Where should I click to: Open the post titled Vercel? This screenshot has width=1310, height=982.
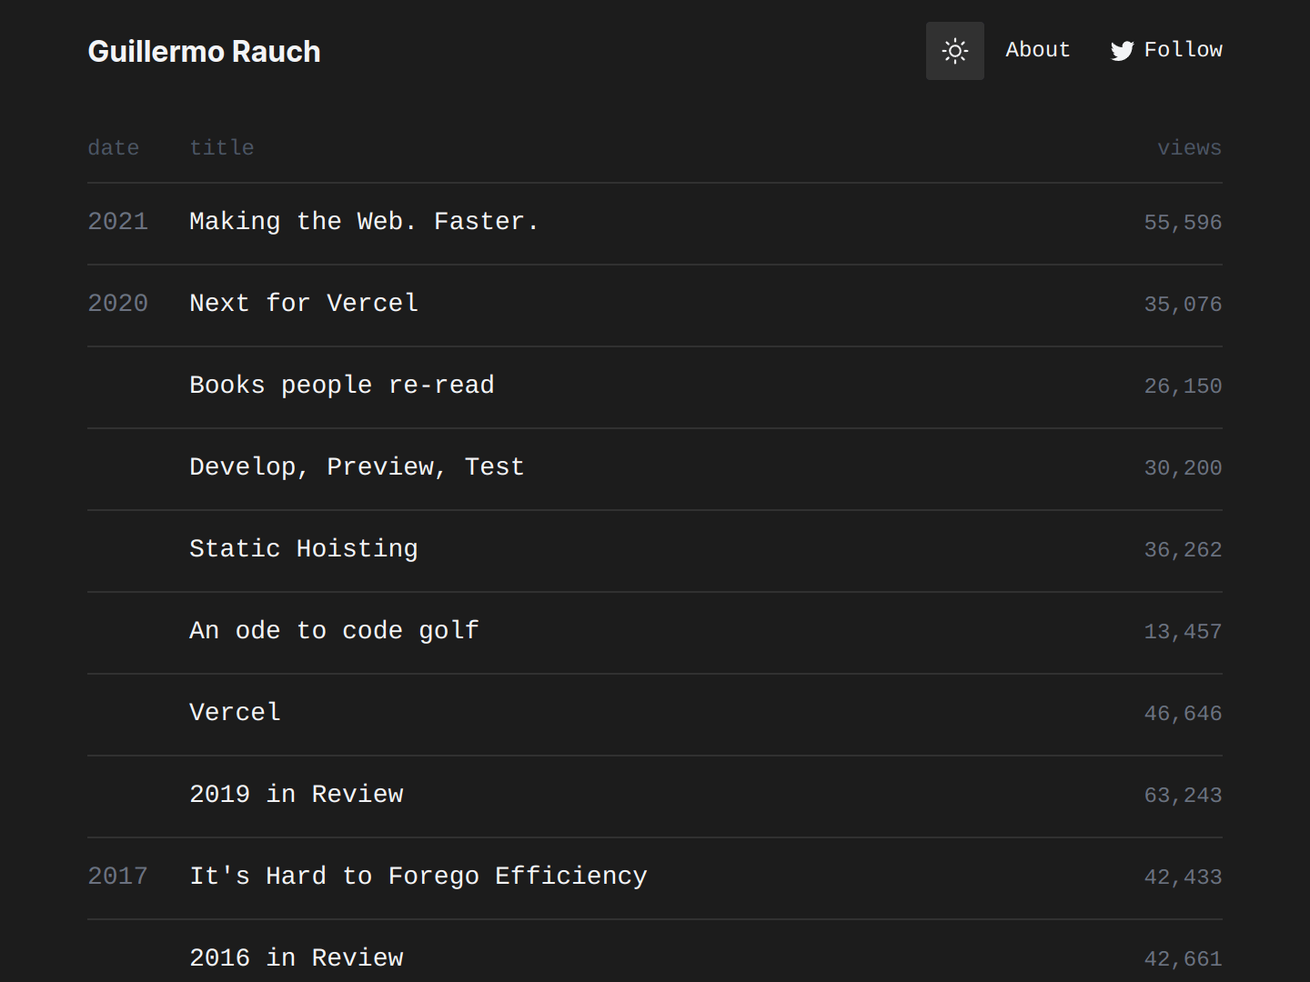point(235,713)
